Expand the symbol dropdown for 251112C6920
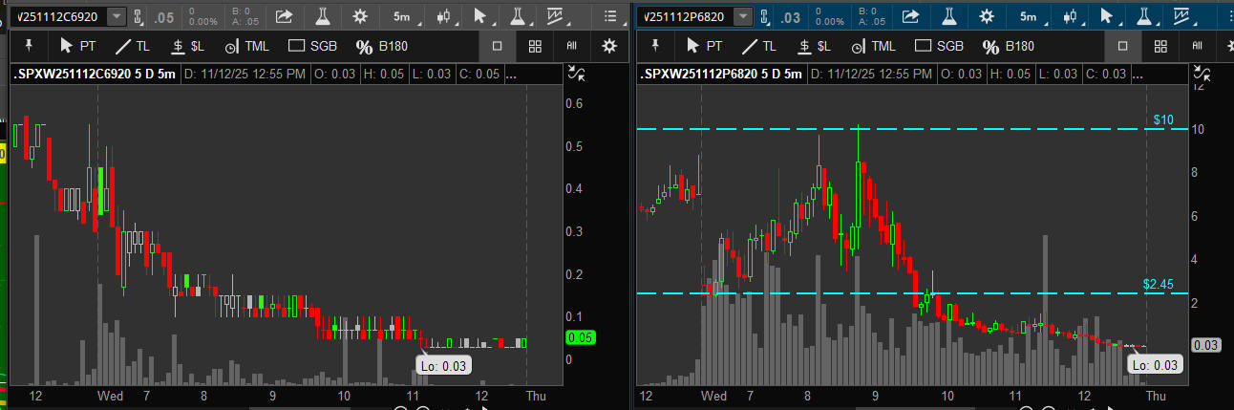The height and width of the screenshot is (410, 1234). click(117, 16)
